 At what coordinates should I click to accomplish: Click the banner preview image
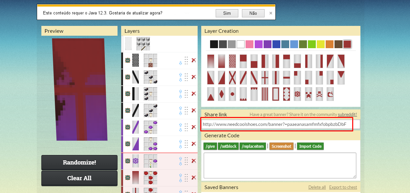click(80, 89)
